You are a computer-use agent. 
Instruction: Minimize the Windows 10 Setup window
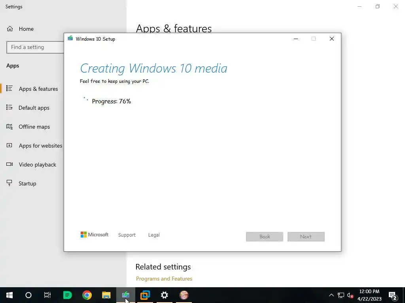[296, 39]
